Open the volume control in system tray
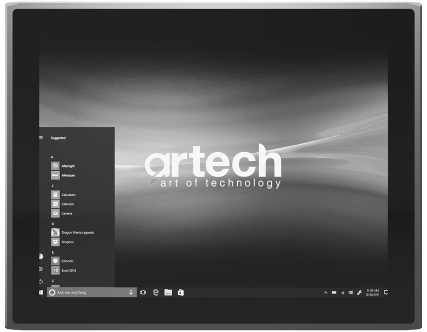This screenshot has width=427, height=332. pos(351,293)
